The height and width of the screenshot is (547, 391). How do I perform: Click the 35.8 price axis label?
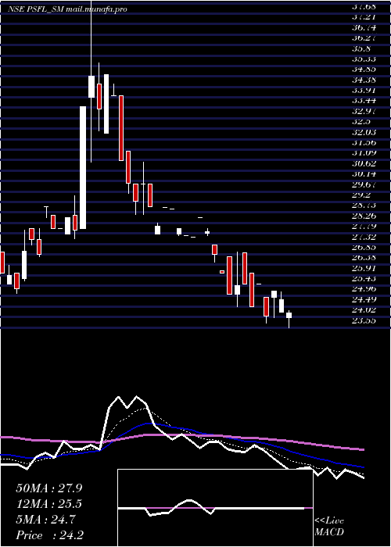363,48
